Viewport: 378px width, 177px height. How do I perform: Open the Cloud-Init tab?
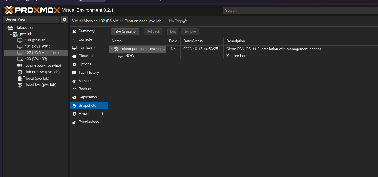tap(89, 56)
